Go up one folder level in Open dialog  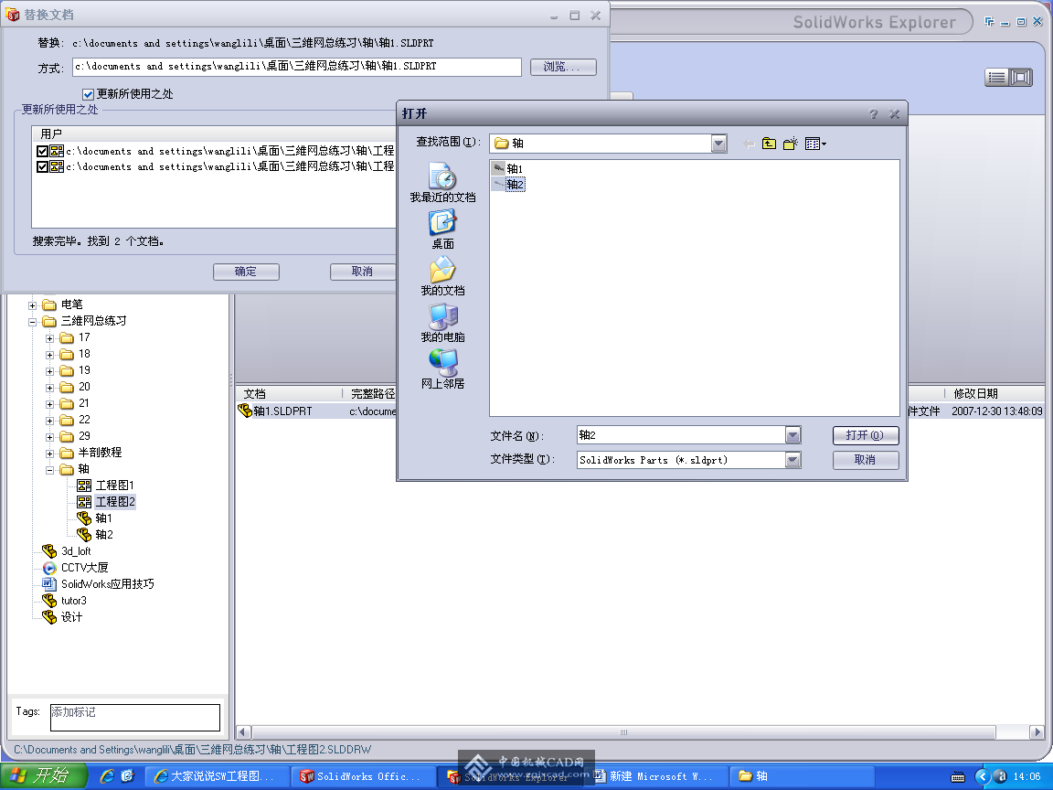(x=769, y=144)
